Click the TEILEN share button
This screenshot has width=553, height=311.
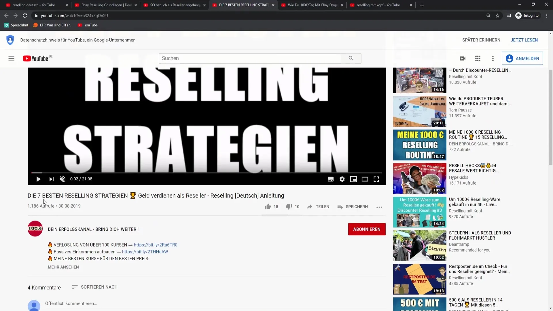pyautogui.click(x=318, y=207)
